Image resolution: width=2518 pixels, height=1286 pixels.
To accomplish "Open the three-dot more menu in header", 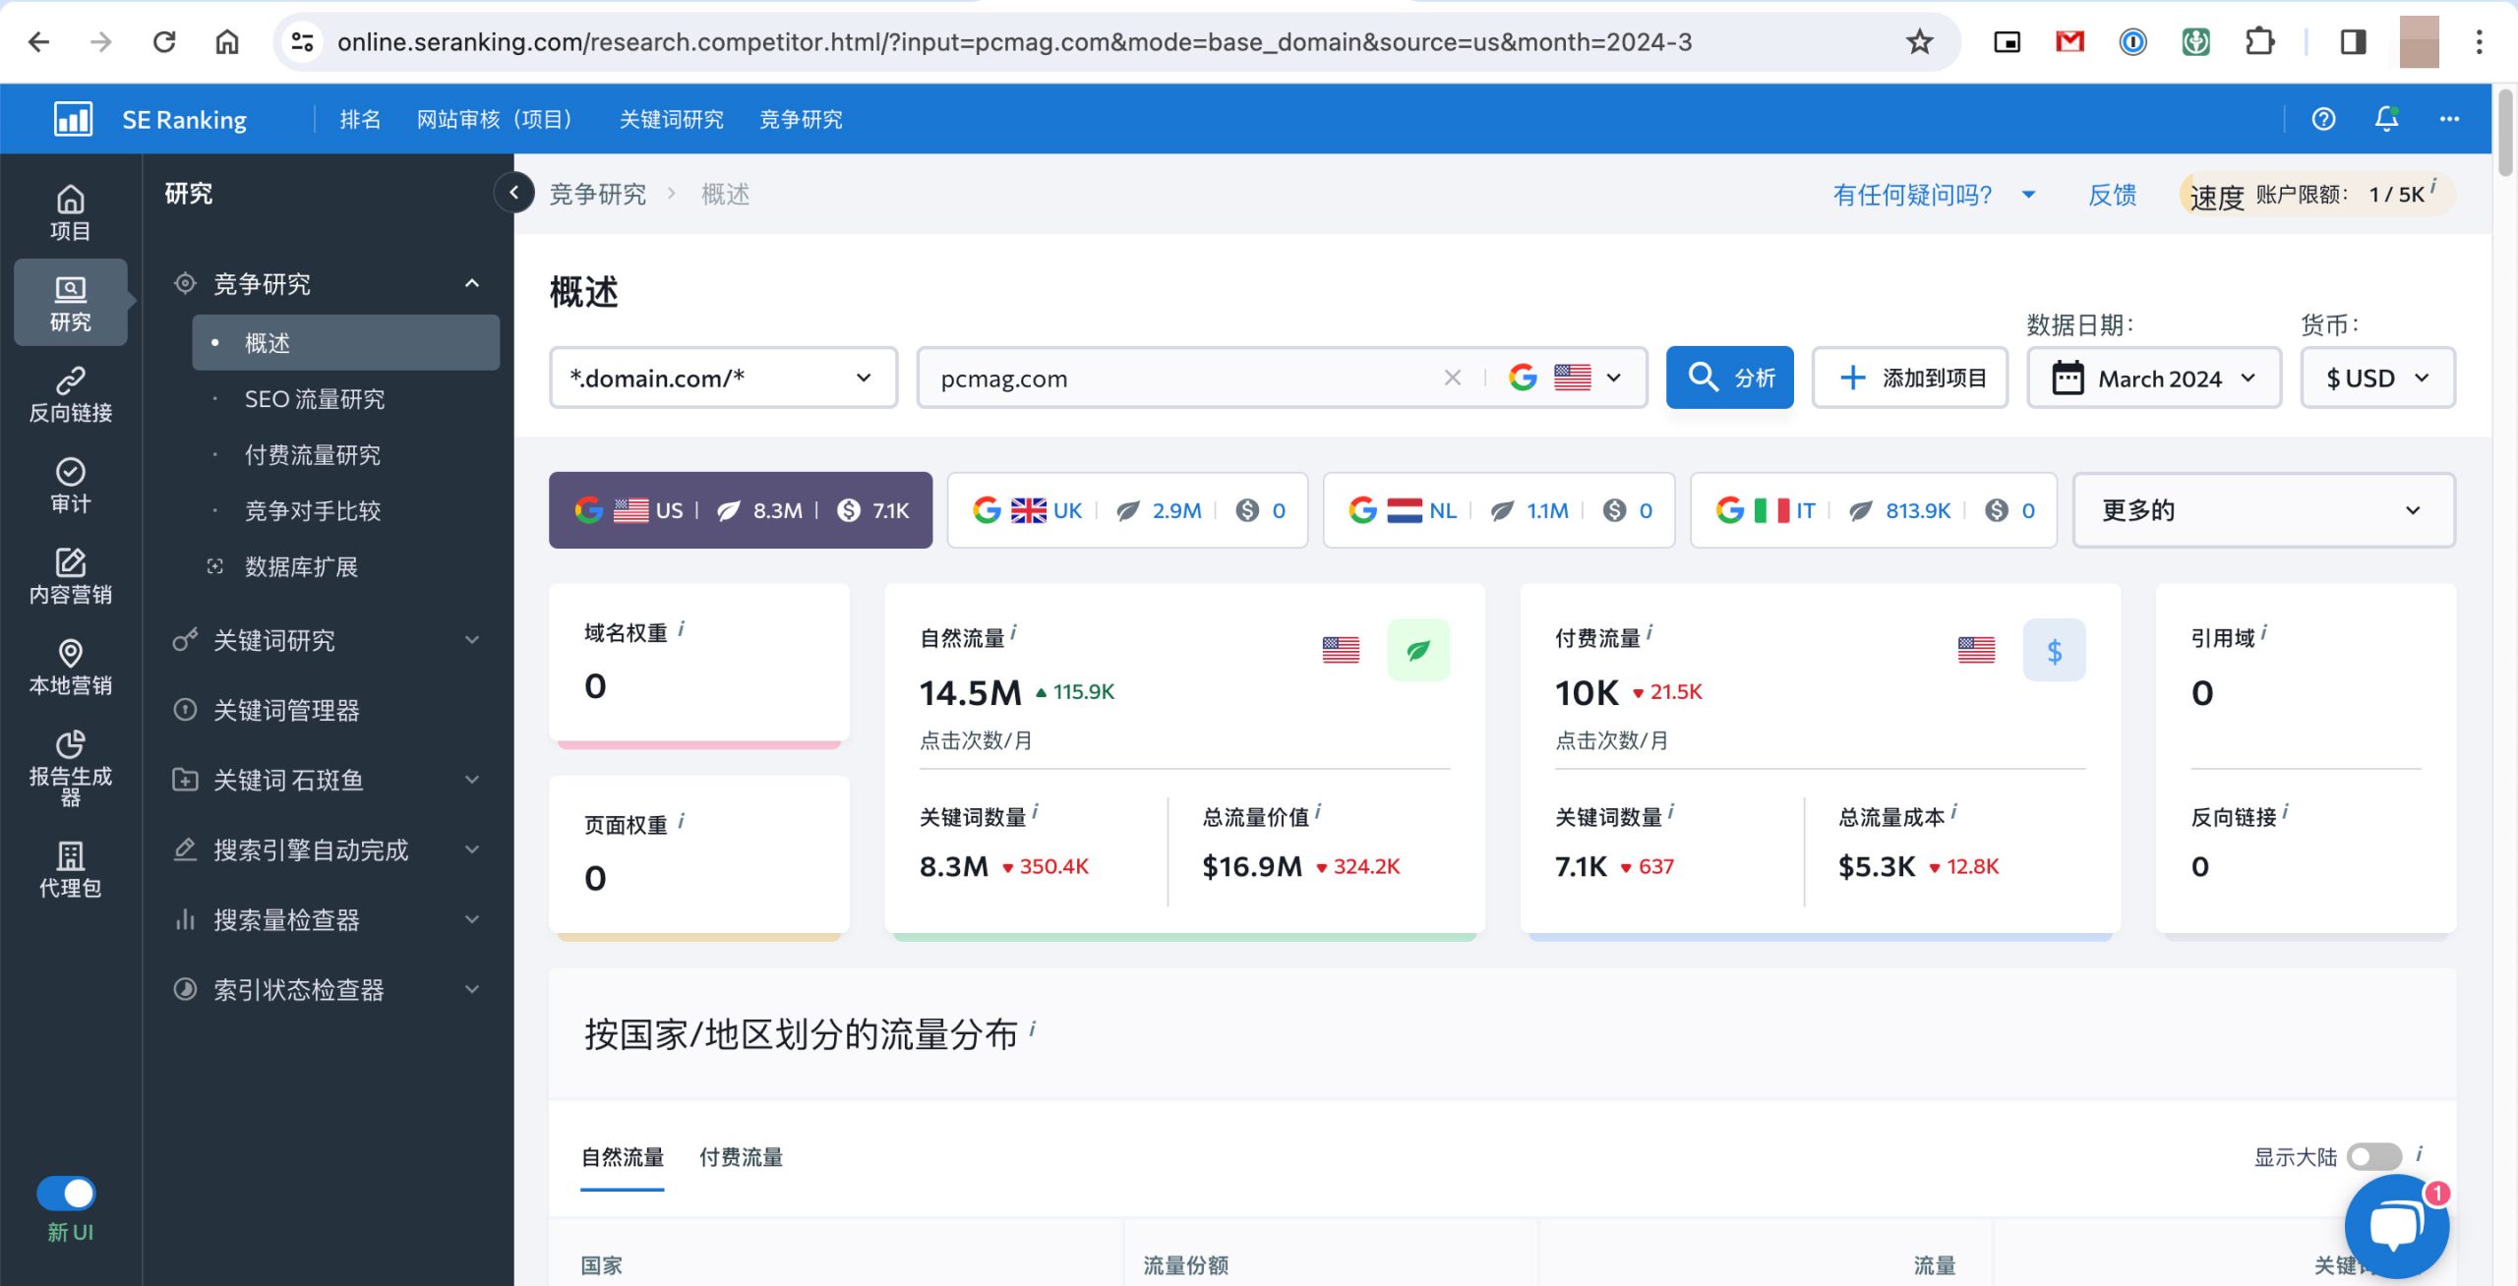I will click(x=2449, y=119).
